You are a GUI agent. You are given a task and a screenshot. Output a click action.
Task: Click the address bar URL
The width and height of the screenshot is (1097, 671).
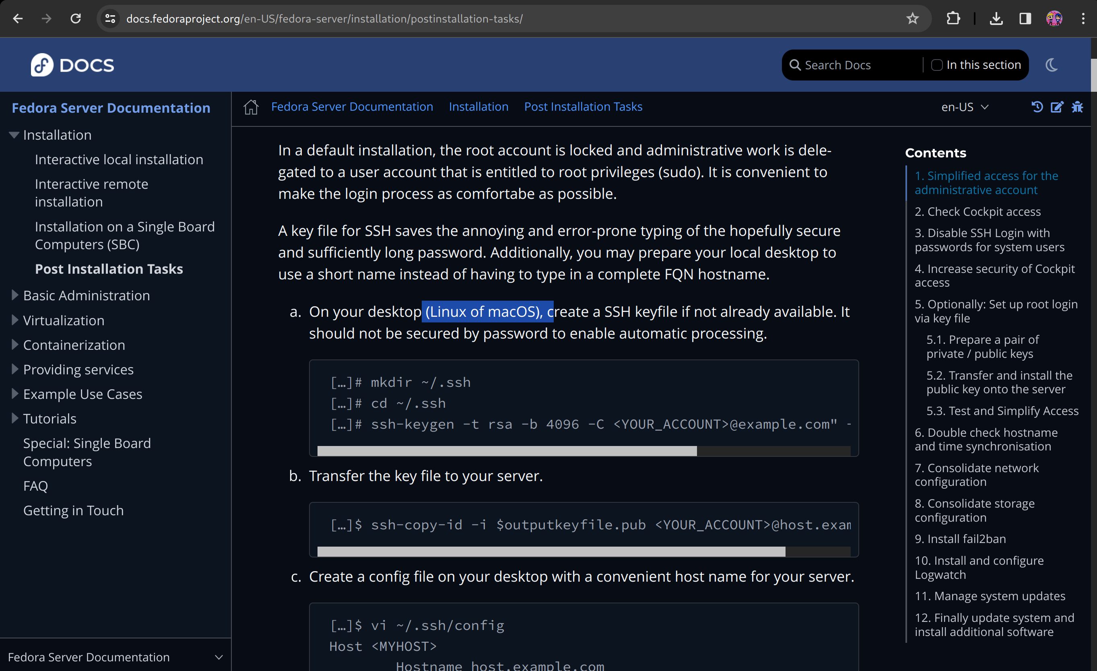(x=324, y=19)
